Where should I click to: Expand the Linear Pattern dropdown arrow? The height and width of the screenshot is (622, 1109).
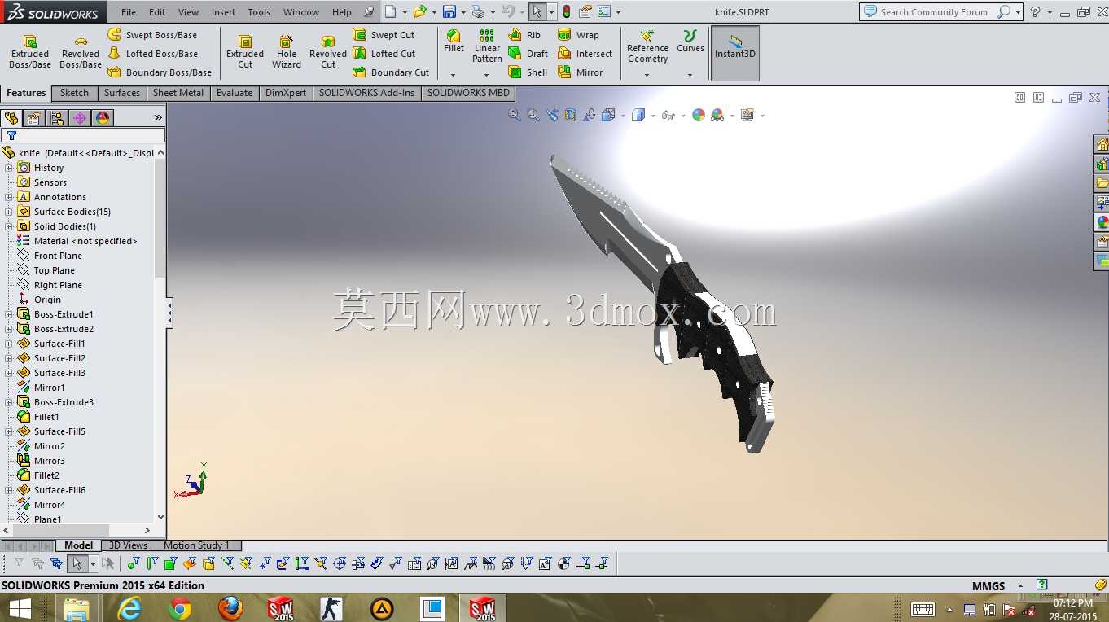[487, 75]
